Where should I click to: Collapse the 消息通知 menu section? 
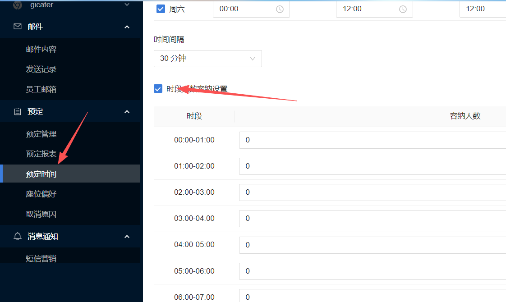click(x=127, y=236)
